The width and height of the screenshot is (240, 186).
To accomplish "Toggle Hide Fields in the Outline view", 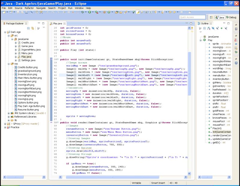I will (213, 28).
